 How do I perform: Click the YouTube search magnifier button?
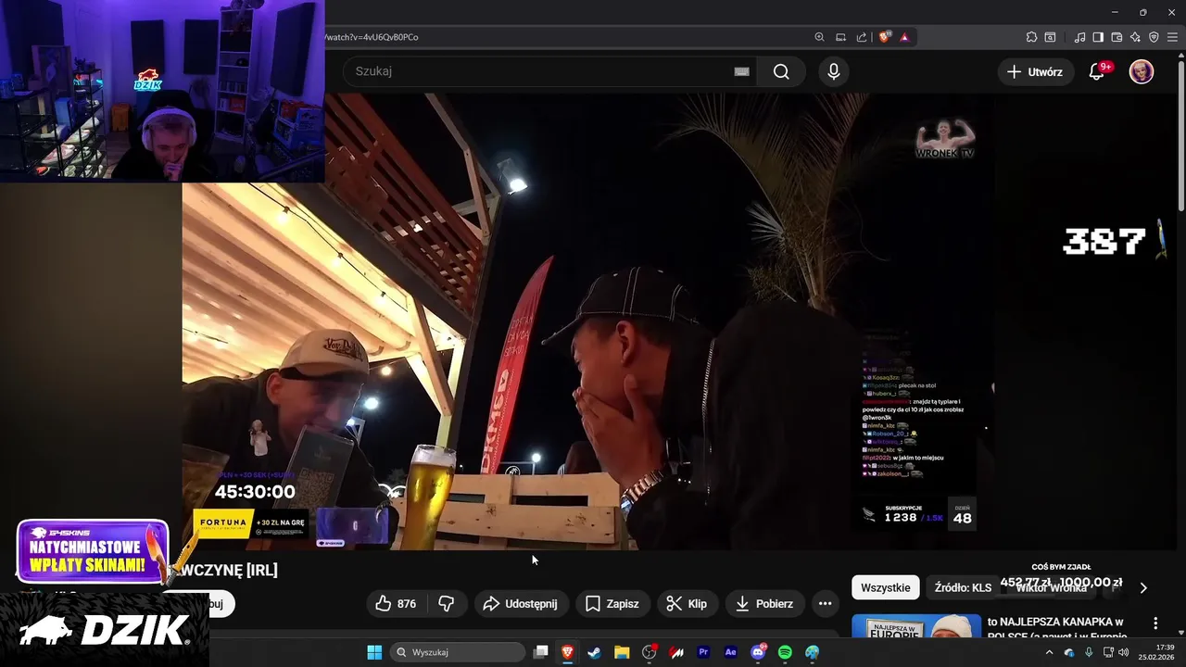pos(781,71)
